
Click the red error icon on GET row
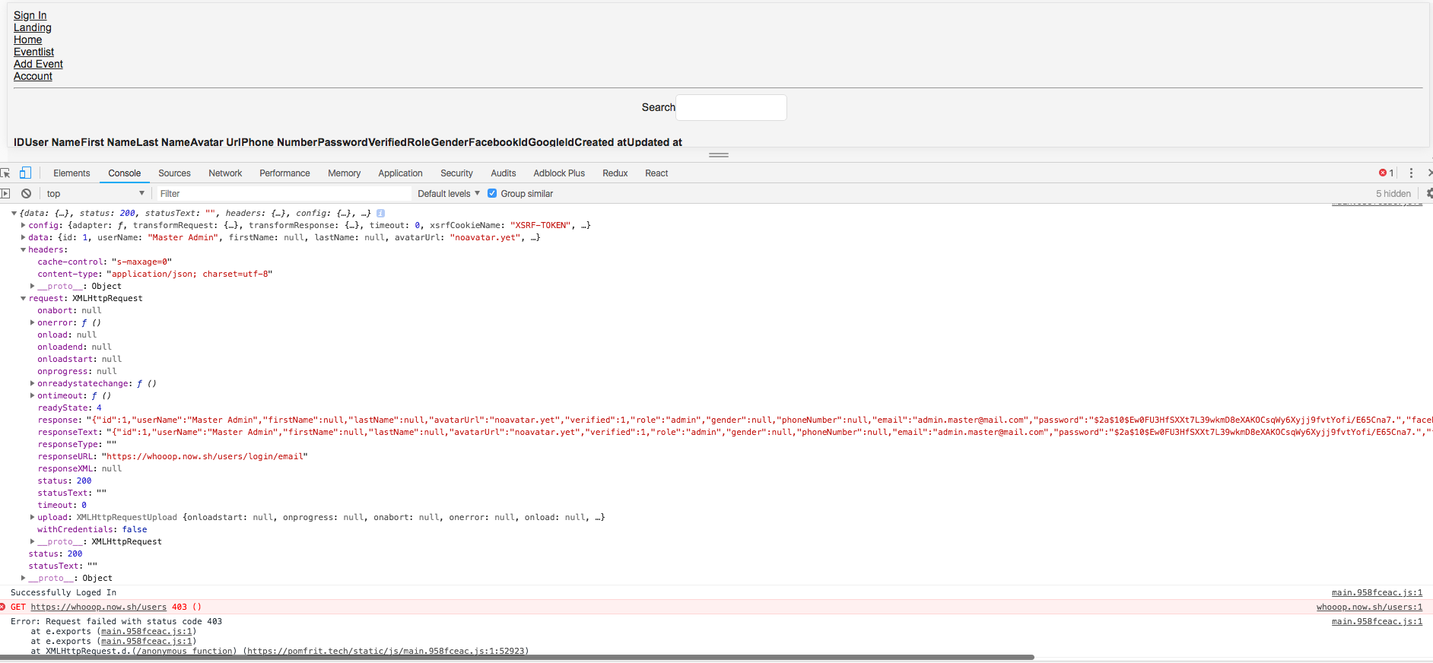3,607
